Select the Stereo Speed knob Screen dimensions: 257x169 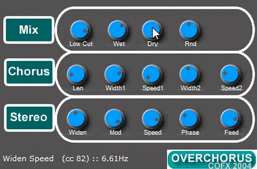pos(152,119)
